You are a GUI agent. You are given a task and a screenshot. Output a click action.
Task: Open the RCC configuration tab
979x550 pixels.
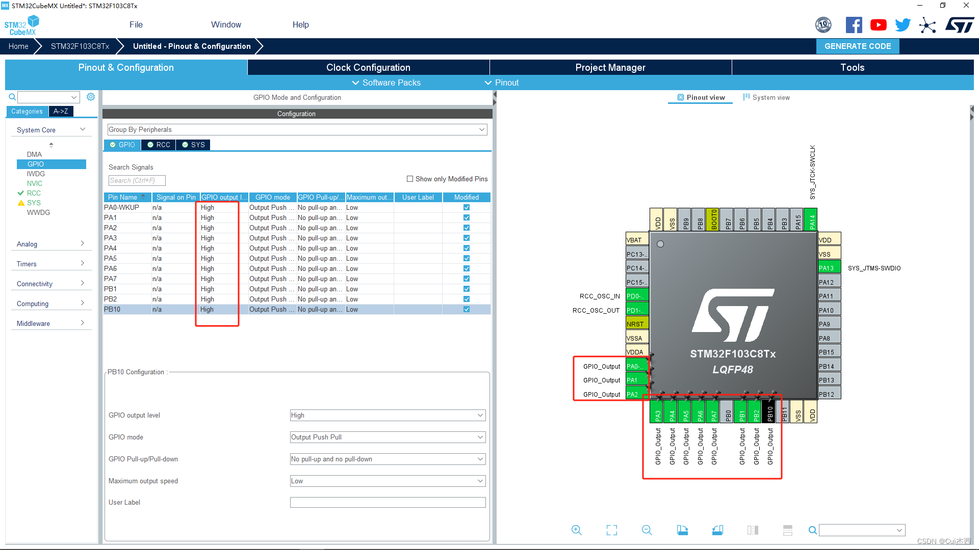pos(159,145)
